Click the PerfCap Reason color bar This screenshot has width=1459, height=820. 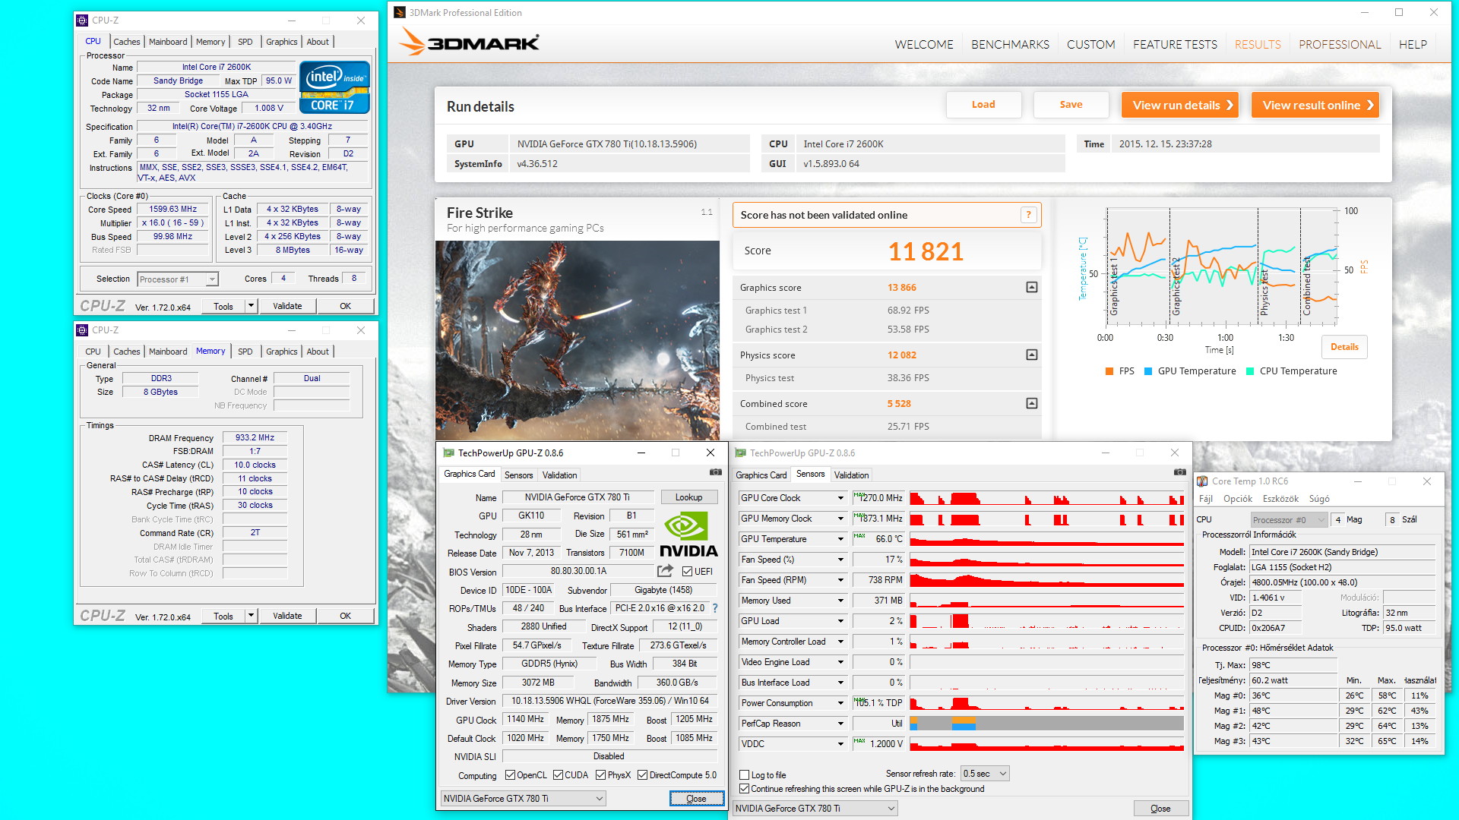click(1046, 724)
